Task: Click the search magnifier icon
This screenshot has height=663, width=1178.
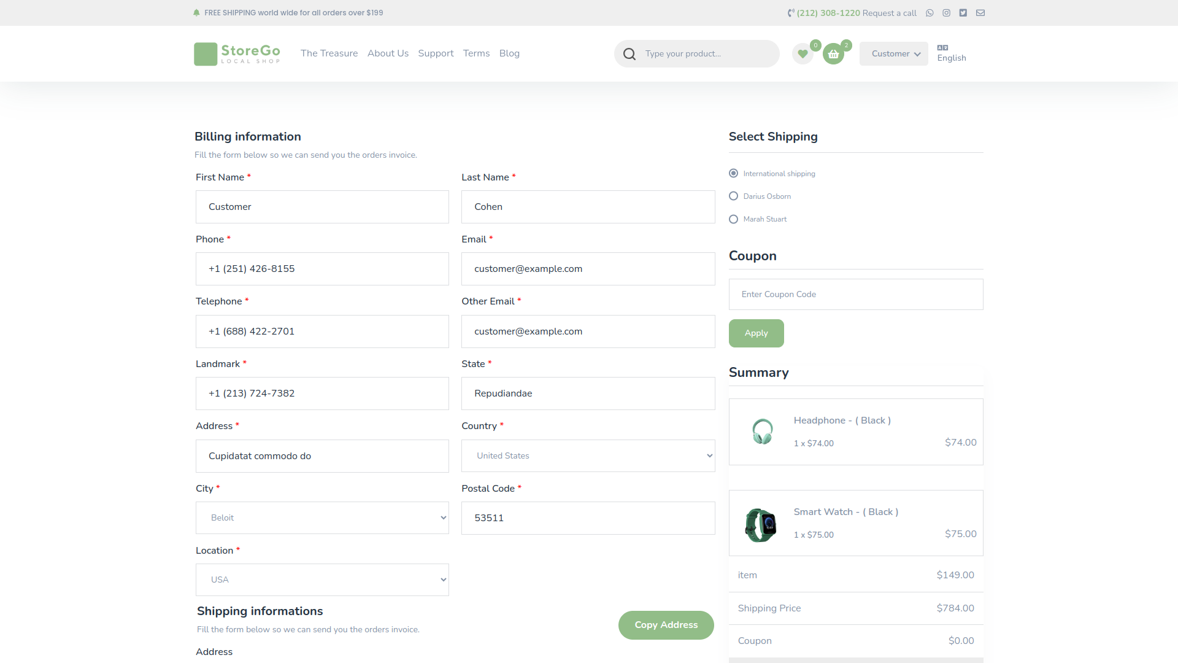Action: point(629,54)
